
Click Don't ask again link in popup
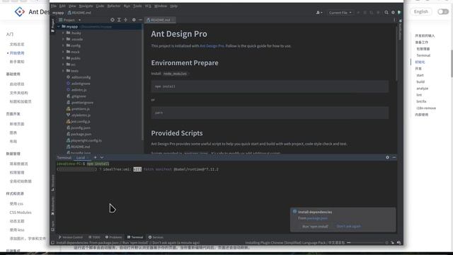tap(349, 227)
